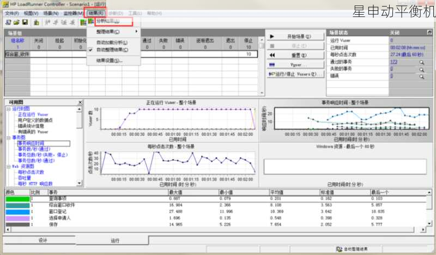Click the New Scenario toolbar icon
This screenshot has width=436, height=255.
8,22
